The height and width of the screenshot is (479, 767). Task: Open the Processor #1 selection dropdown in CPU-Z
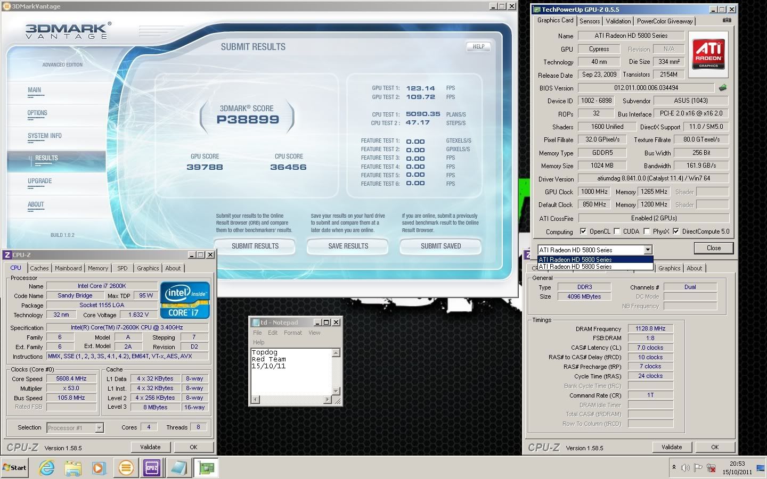coord(99,427)
